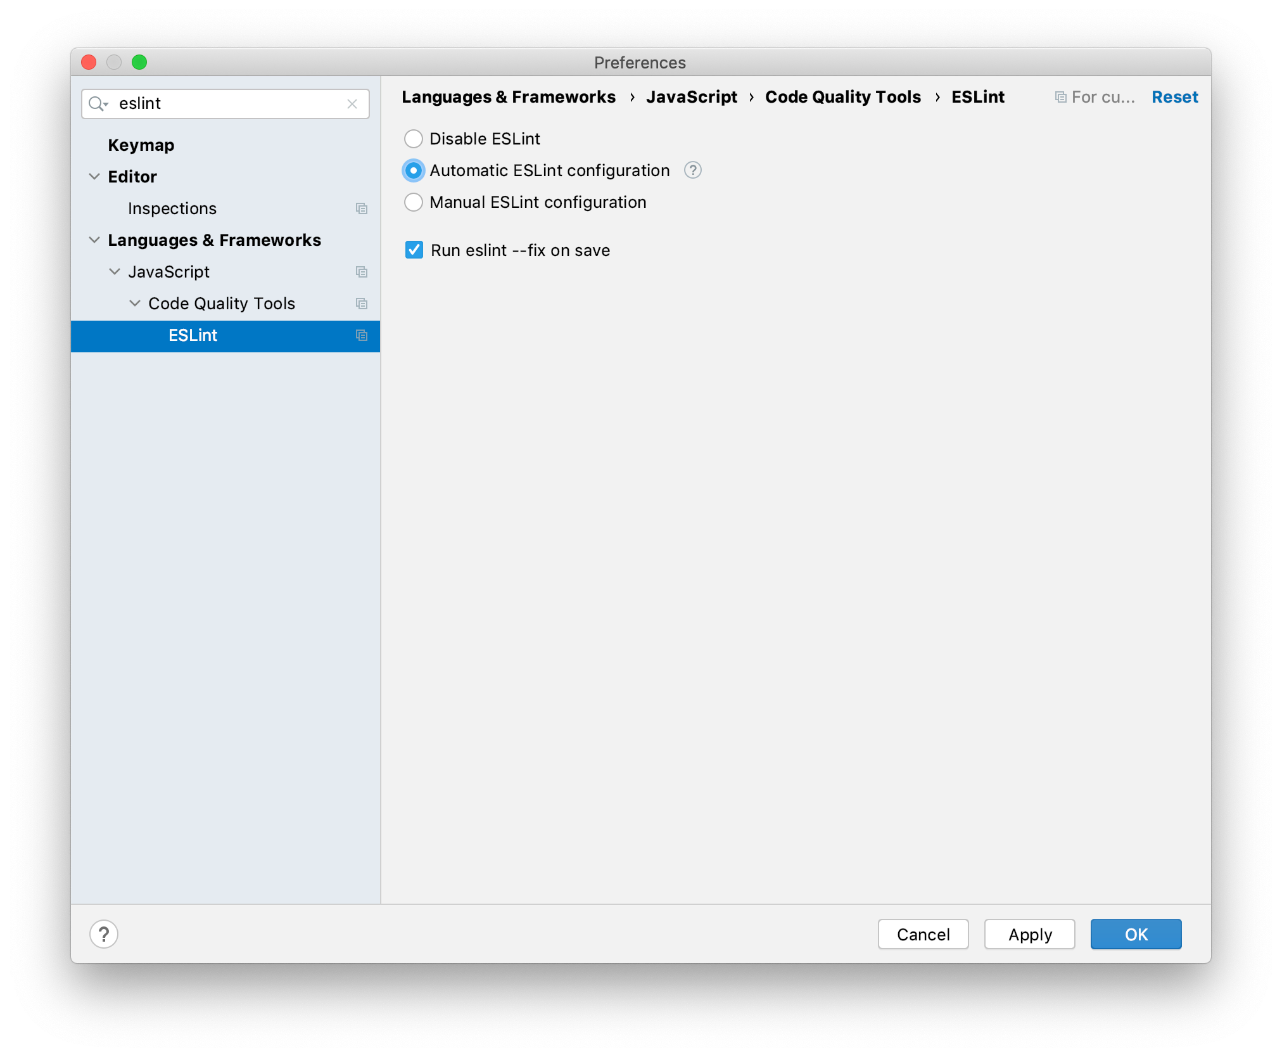
Task: Open help for Automatic ESLint configuration
Action: pos(692,170)
